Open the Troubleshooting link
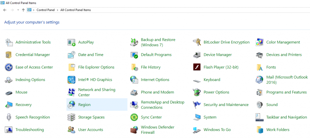 click(x=30, y=130)
